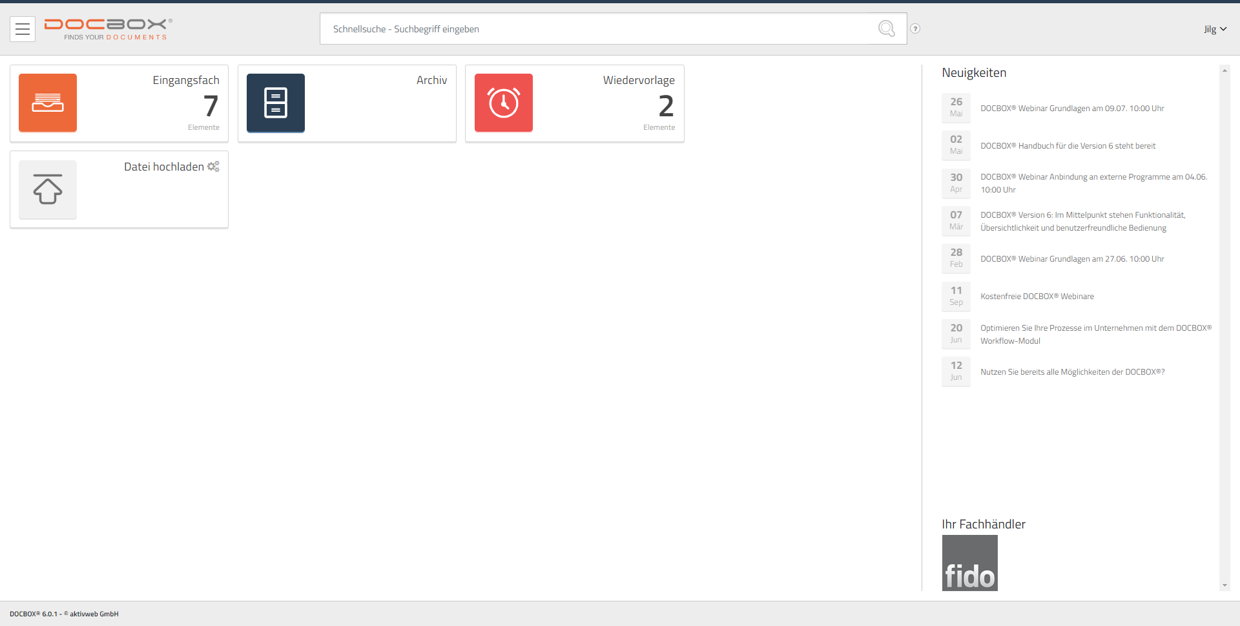Open Webinar Grundlagen am 09.07. news

point(1072,109)
